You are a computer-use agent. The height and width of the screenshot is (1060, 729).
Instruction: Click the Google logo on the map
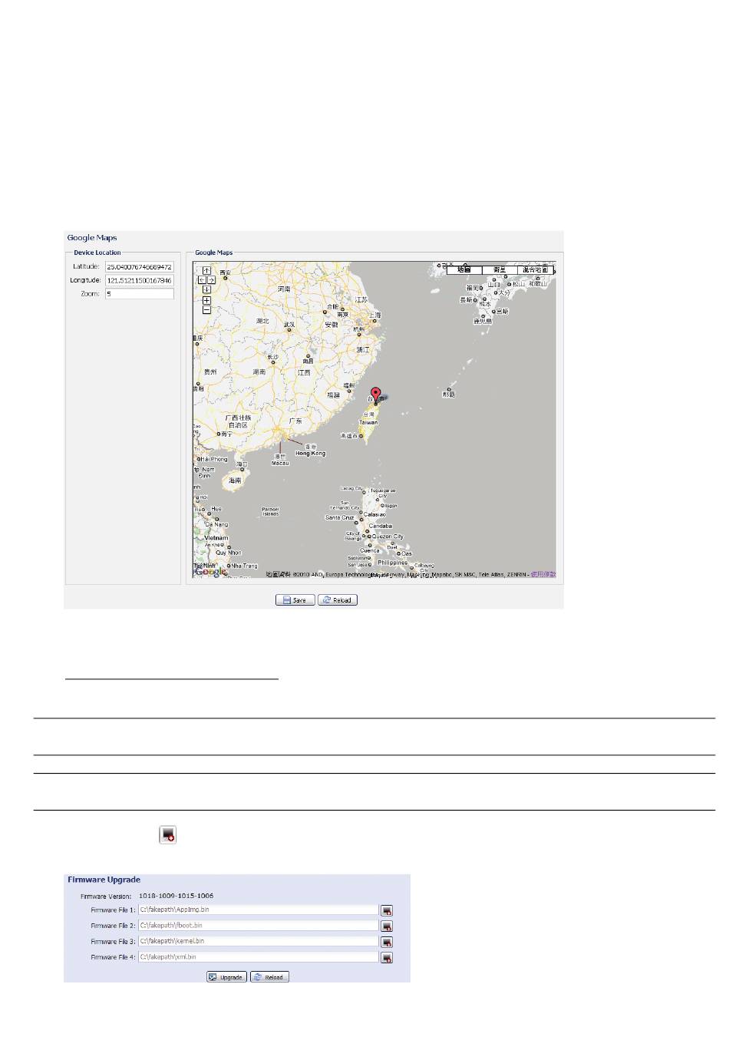coord(211,572)
